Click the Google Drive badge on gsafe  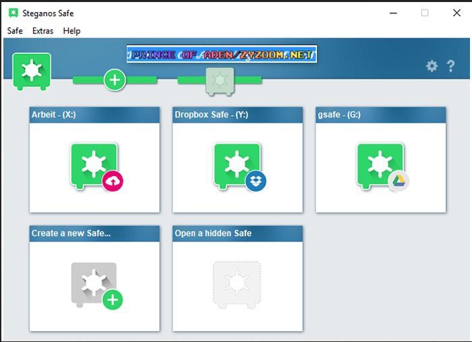tap(399, 181)
